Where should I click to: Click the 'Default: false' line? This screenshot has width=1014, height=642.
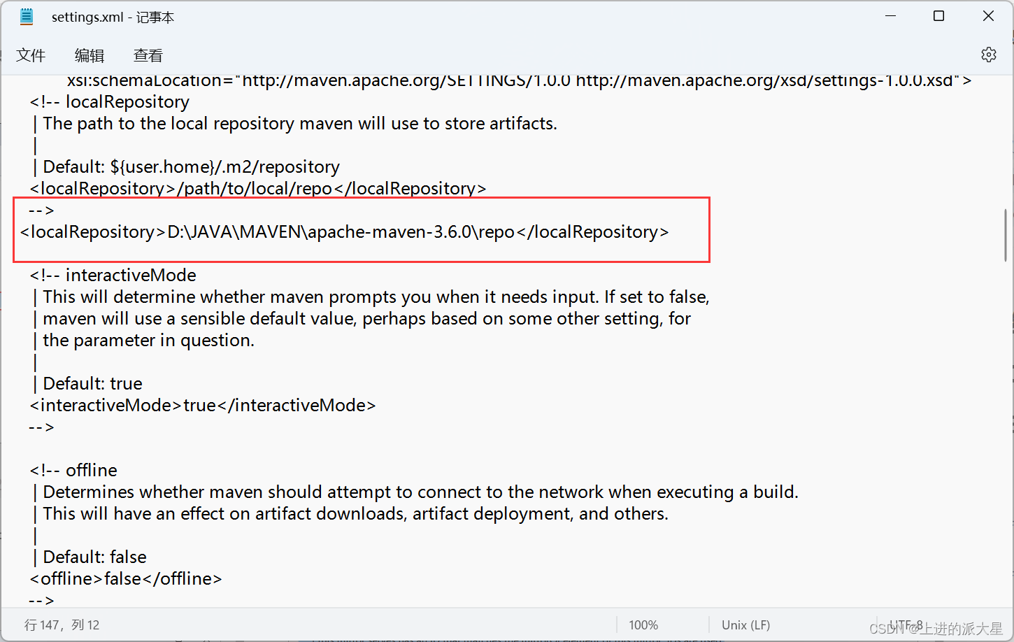(x=89, y=557)
